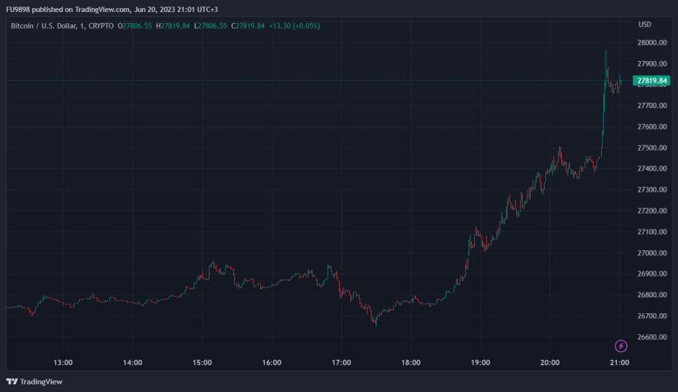Click the 13:00 time axis label
Image resolution: width=678 pixels, height=392 pixels.
coord(63,363)
